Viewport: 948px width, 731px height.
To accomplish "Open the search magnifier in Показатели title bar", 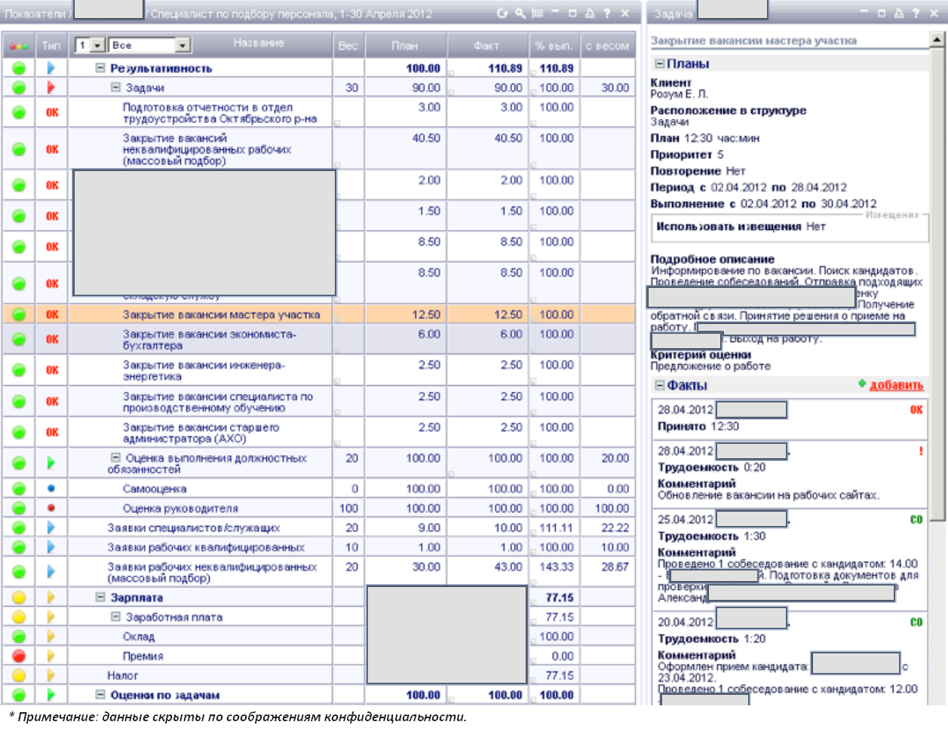I will click(x=520, y=14).
